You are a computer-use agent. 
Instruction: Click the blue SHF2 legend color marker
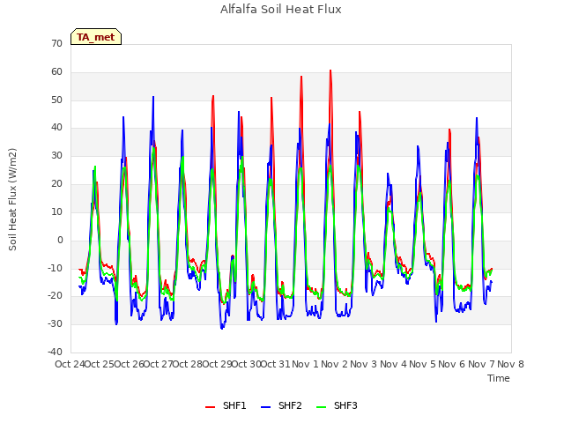(x=265, y=407)
